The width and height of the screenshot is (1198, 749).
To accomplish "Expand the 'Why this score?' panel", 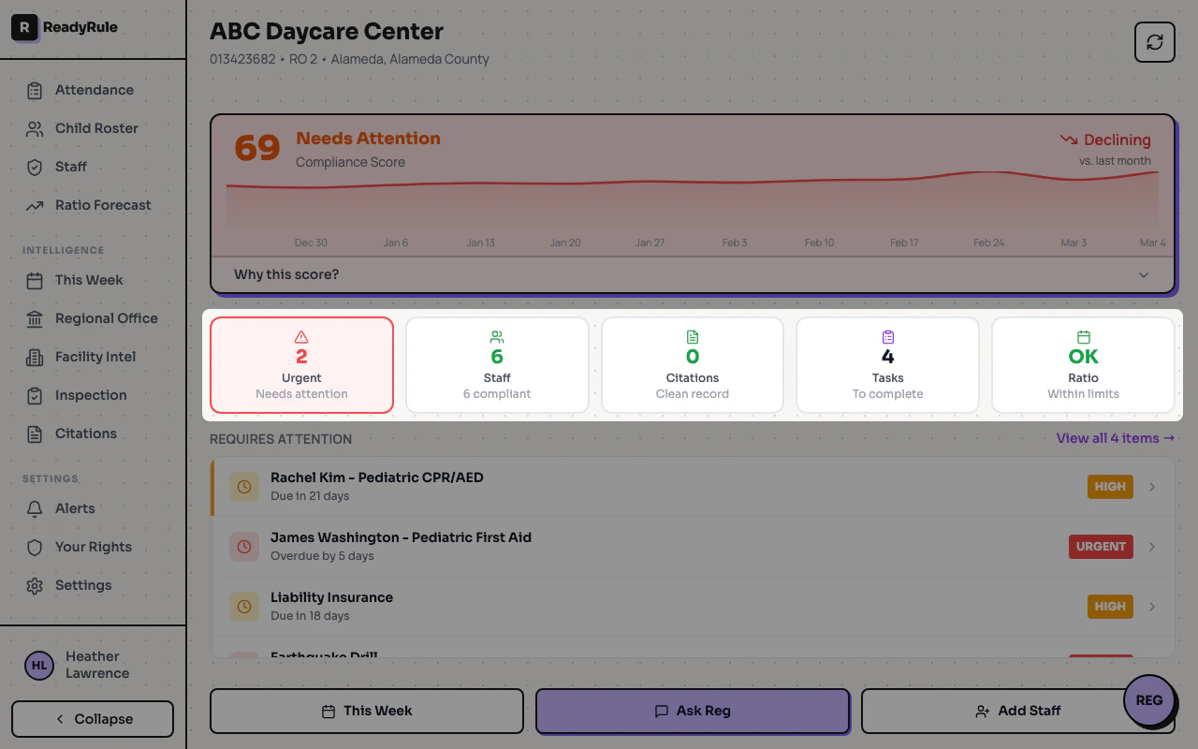I will (x=693, y=274).
